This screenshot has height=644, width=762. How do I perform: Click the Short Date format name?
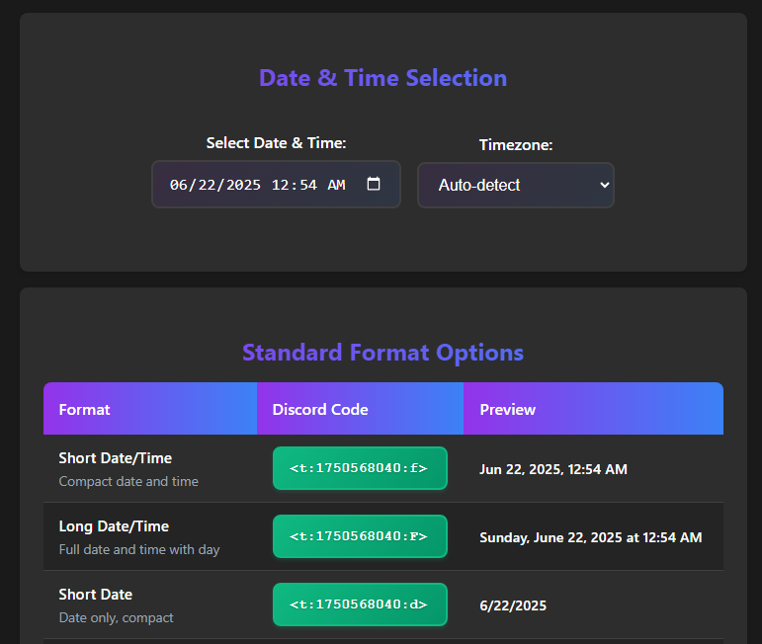point(95,594)
